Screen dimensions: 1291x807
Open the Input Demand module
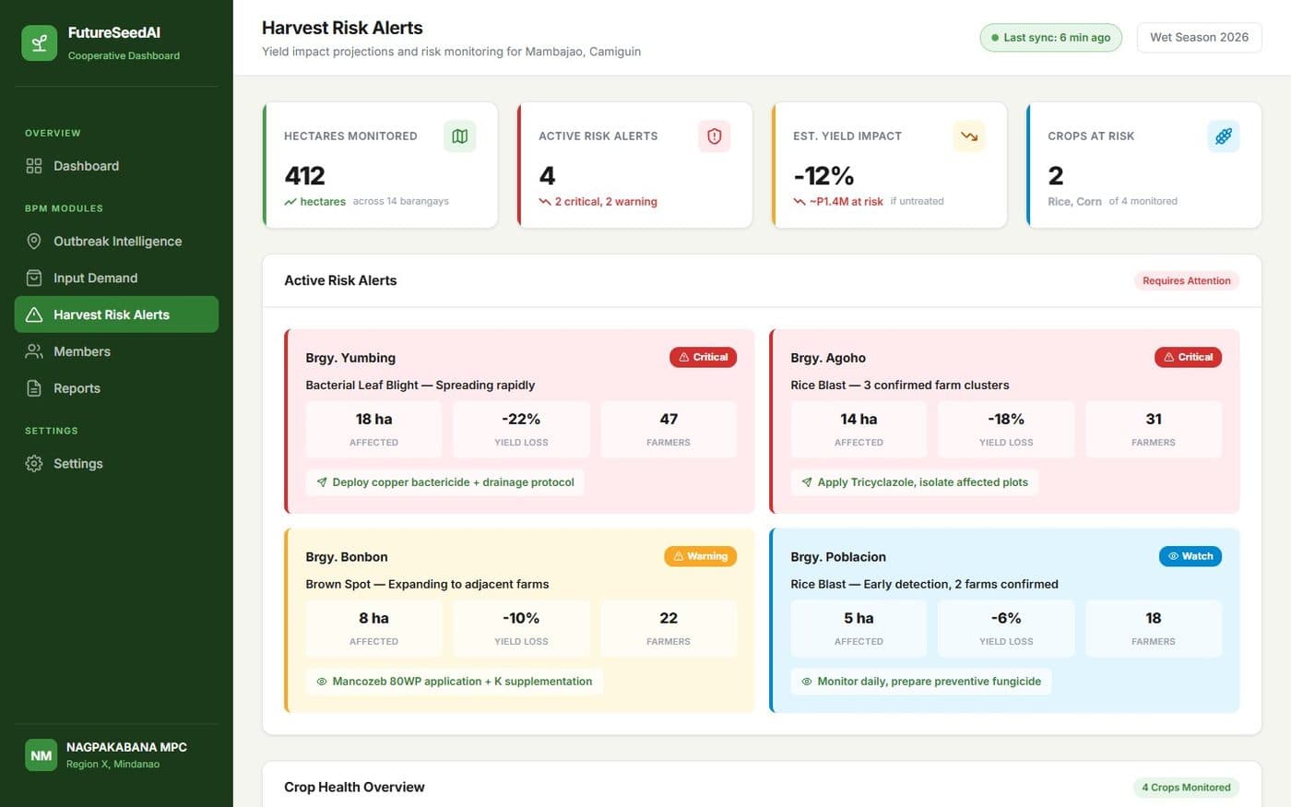pyautogui.click(x=116, y=278)
